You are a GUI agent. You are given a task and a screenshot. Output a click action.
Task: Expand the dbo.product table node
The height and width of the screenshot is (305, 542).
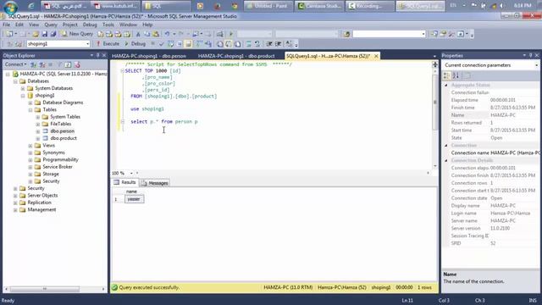click(x=37, y=138)
